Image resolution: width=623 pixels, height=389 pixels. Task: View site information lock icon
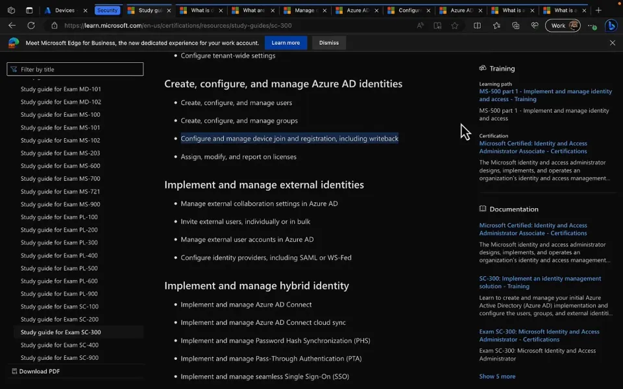point(55,25)
